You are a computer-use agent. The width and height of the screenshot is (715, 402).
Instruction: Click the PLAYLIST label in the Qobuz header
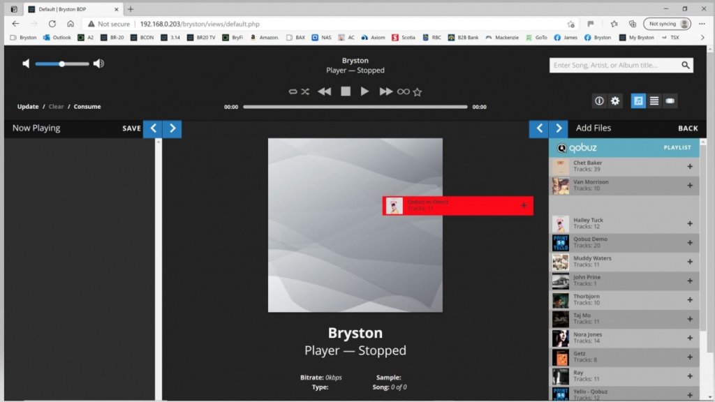(677, 148)
